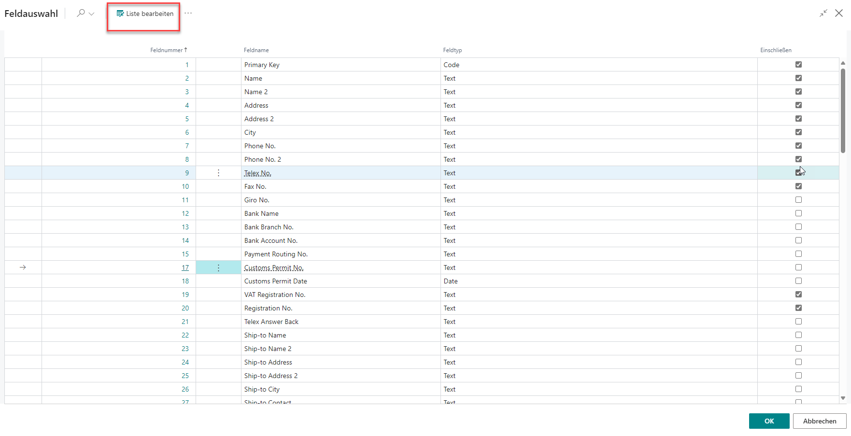This screenshot has height=436, width=851.
Task: Click the Phone No. field name
Action: [260, 146]
